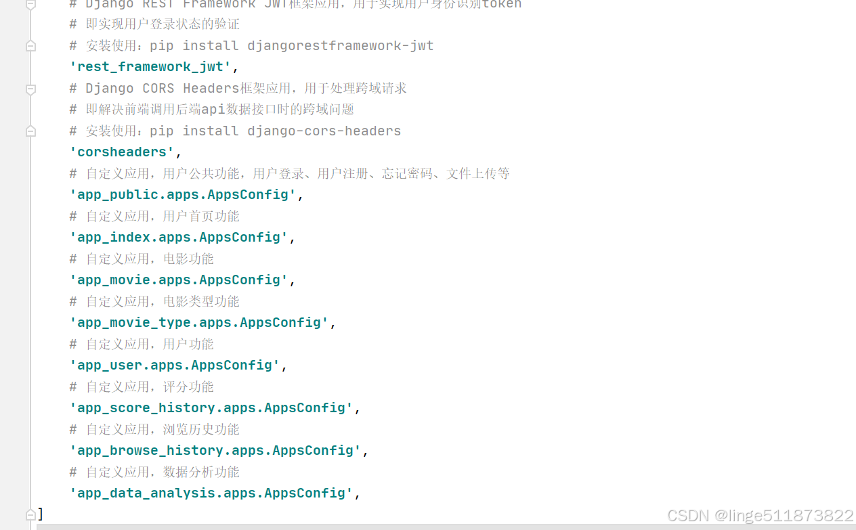
Task: Click 'app_user.apps.AppsConfig' entry
Action: [175, 366]
